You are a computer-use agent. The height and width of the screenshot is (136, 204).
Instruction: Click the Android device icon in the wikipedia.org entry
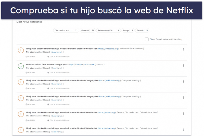[48, 56]
